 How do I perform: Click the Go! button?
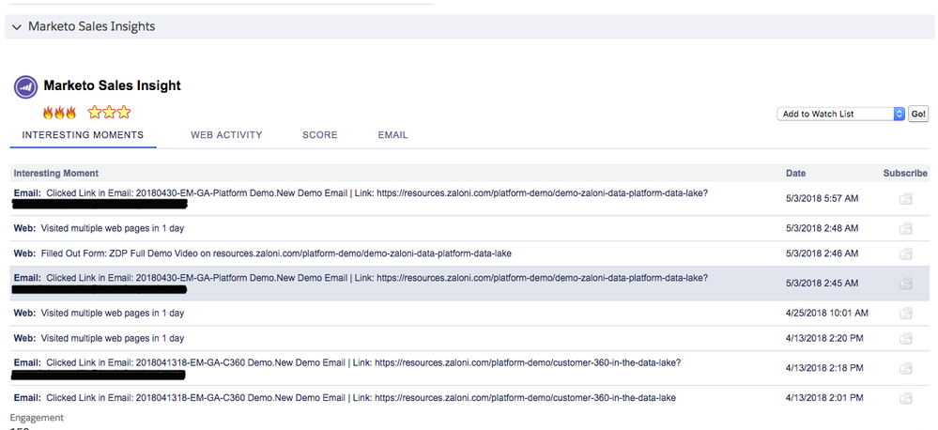tap(918, 114)
